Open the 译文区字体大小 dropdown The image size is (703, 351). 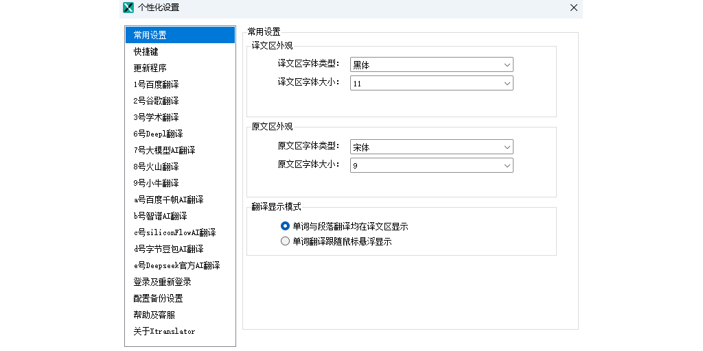tap(431, 84)
